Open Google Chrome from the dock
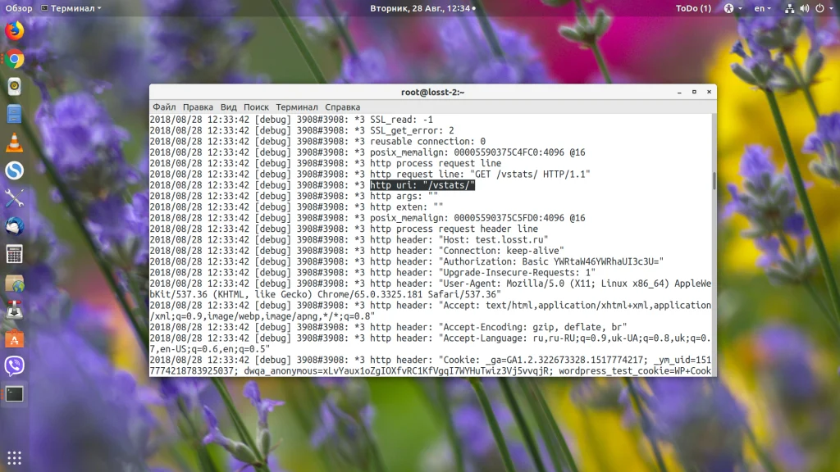Viewport: 840px width, 472px height. coord(15,59)
